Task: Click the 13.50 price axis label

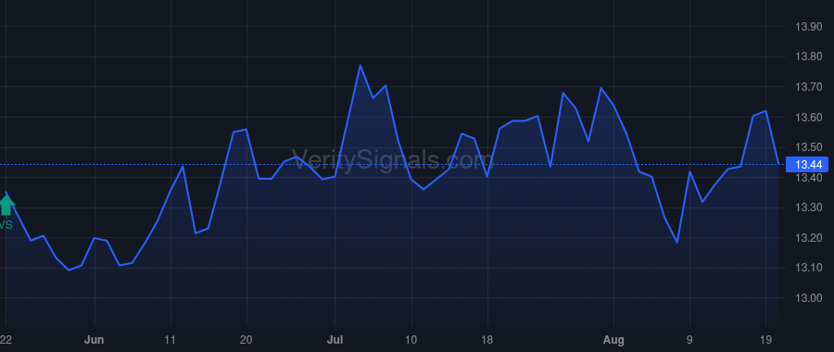Action: pos(808,146)
